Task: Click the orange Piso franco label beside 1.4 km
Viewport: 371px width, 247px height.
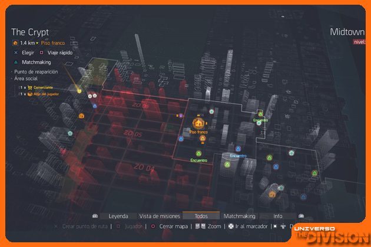Action: point(53,43)
